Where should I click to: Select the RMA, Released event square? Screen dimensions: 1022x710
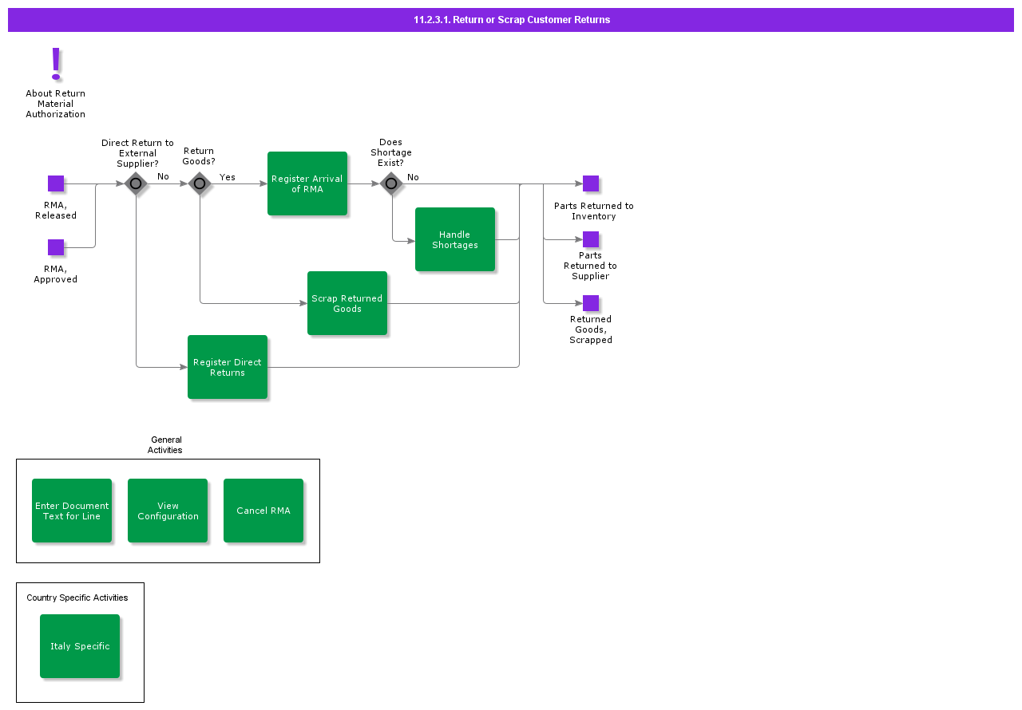point(56,183)
